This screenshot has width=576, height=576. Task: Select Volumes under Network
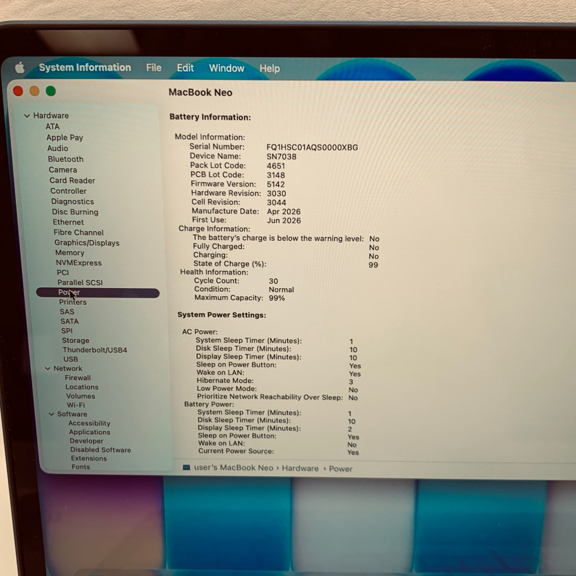(x=80, y=396)
